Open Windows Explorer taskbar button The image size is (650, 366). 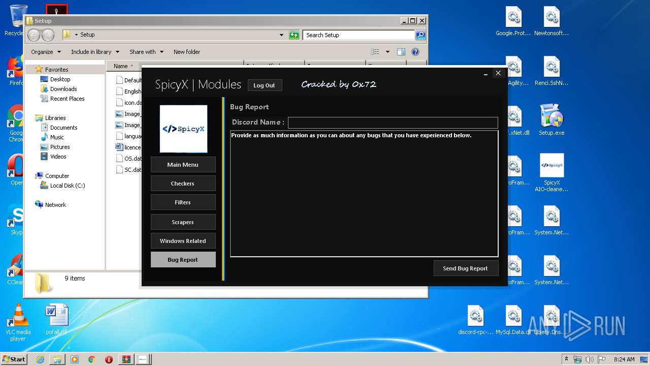57,359
